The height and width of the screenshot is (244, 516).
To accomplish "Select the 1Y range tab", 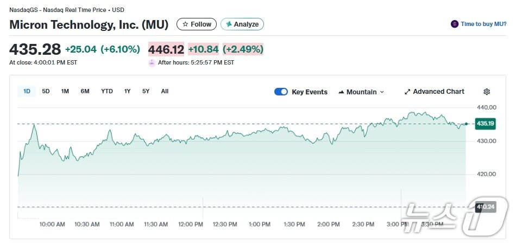I will tap(128, 91).
